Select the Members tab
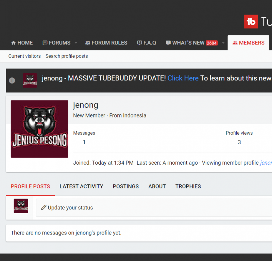Viewport: 272px width, 261px height. (248, 43)
